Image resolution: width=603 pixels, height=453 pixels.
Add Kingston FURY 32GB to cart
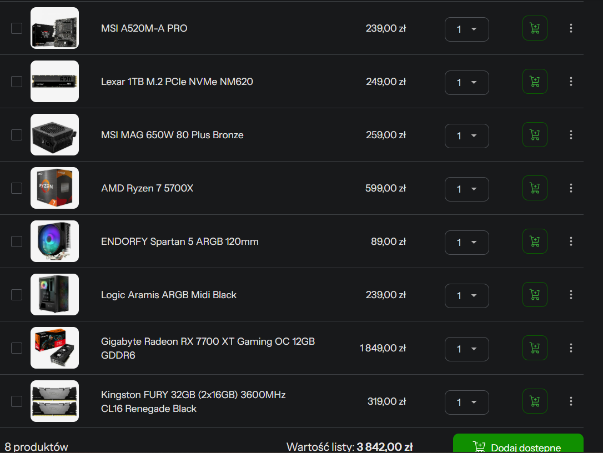[x=535, y=401]
